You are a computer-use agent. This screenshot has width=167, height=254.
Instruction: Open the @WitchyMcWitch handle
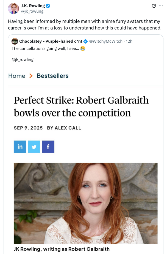(x=106, y=41)
